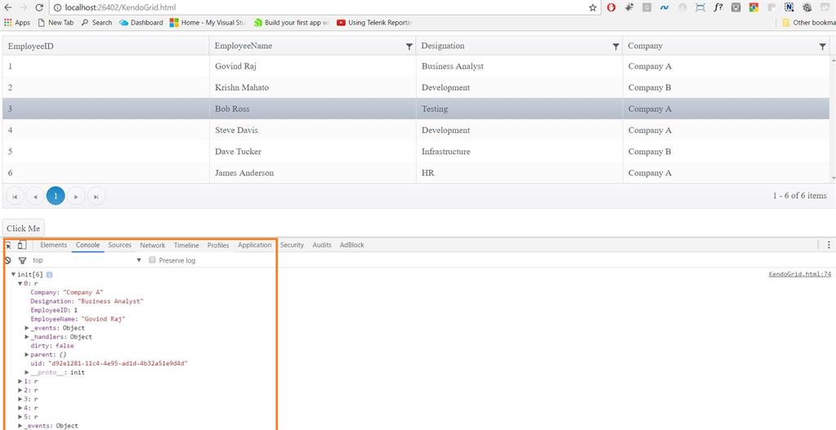Viewport: 836px width, 430px height.
Task: Select the 'Dave Tucker' employee cell
Action: tap(312, 152)
